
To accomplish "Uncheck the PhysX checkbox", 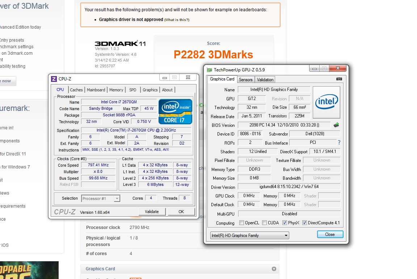I will (x=285, y=223).
